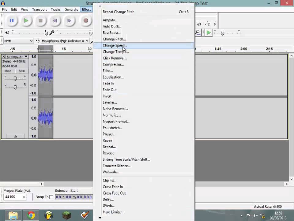Viewport: 294px width, 221px height.
Task: Select Equalization effect
Action: pos(144,77)
